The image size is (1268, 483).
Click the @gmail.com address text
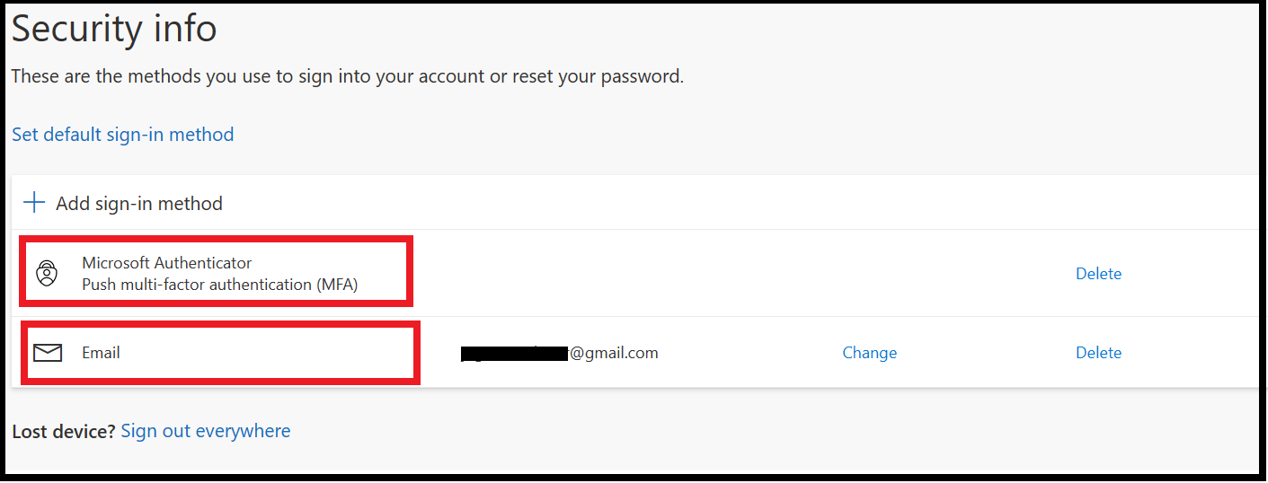(x=615, y=353)
